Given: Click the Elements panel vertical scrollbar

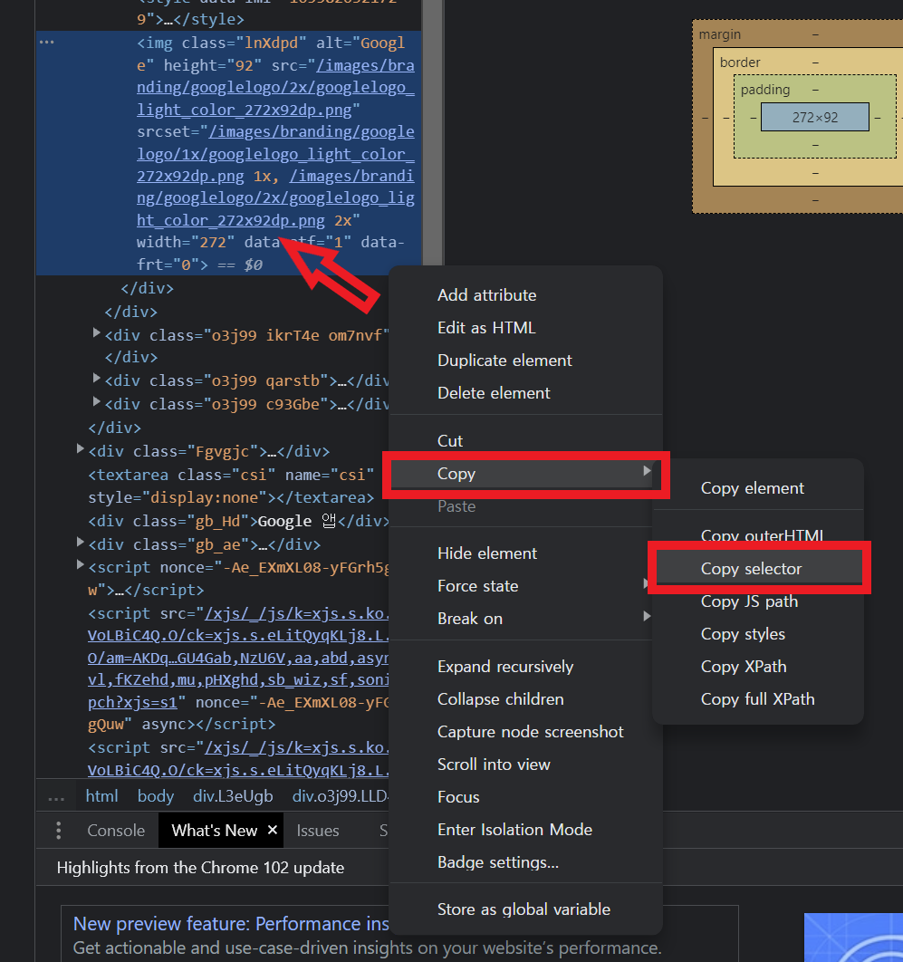Looking at the screenshot, I should 432,132.
